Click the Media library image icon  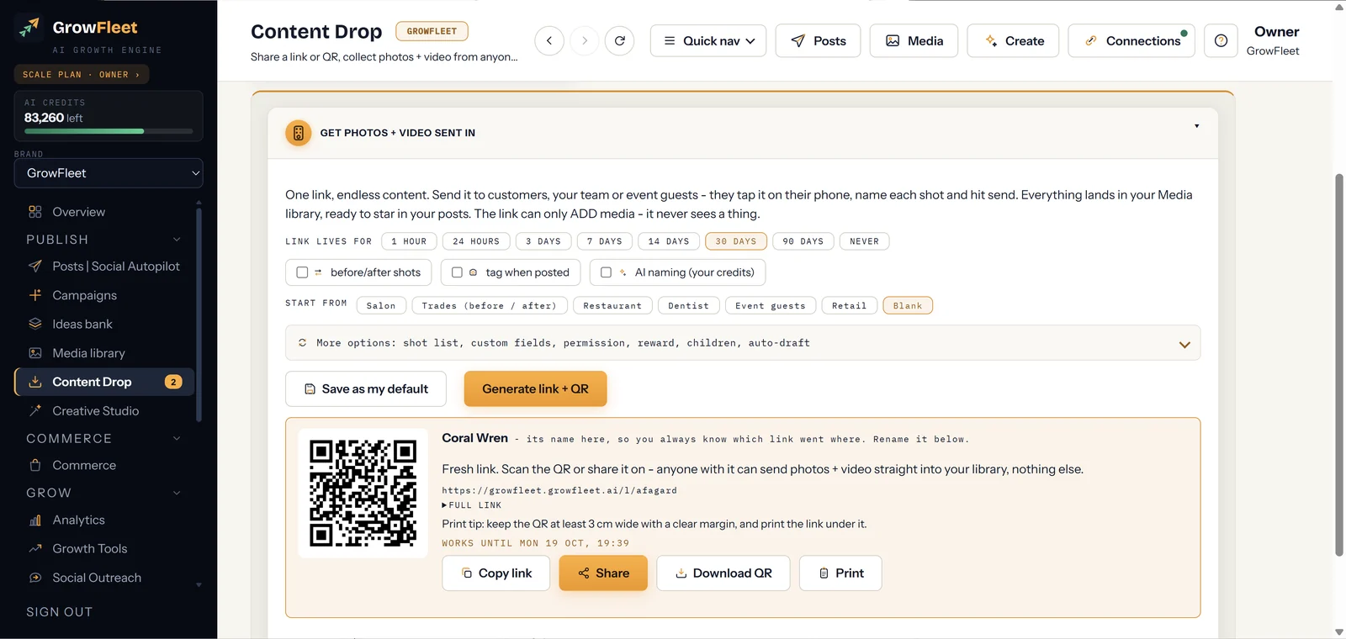tap(35, 353)
